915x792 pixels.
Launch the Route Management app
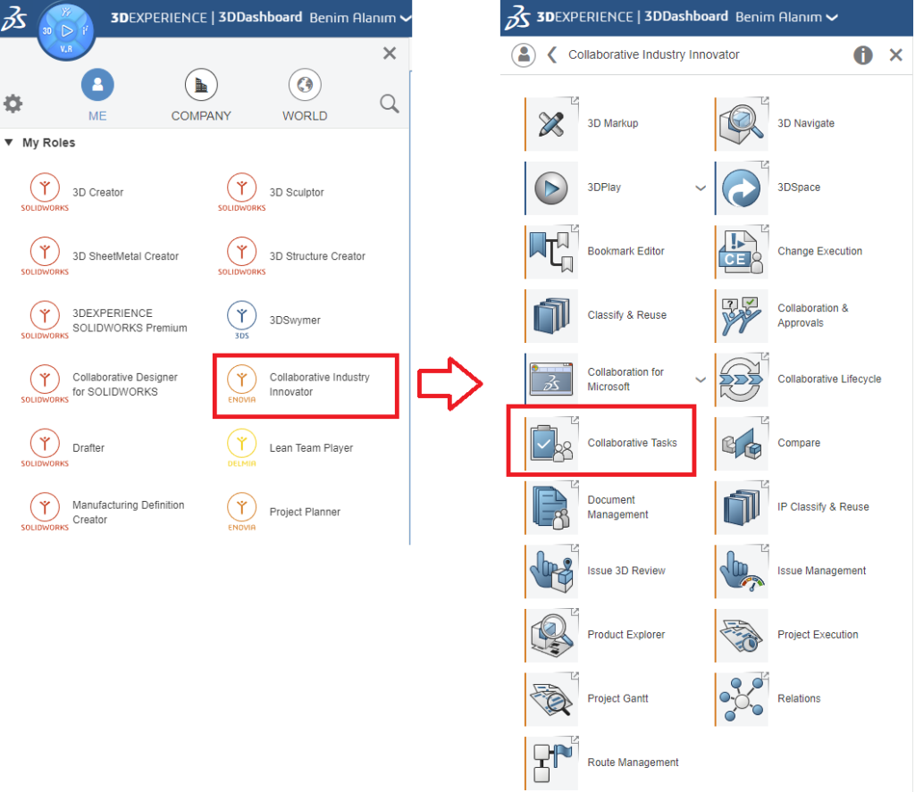(x=551, y=763)
